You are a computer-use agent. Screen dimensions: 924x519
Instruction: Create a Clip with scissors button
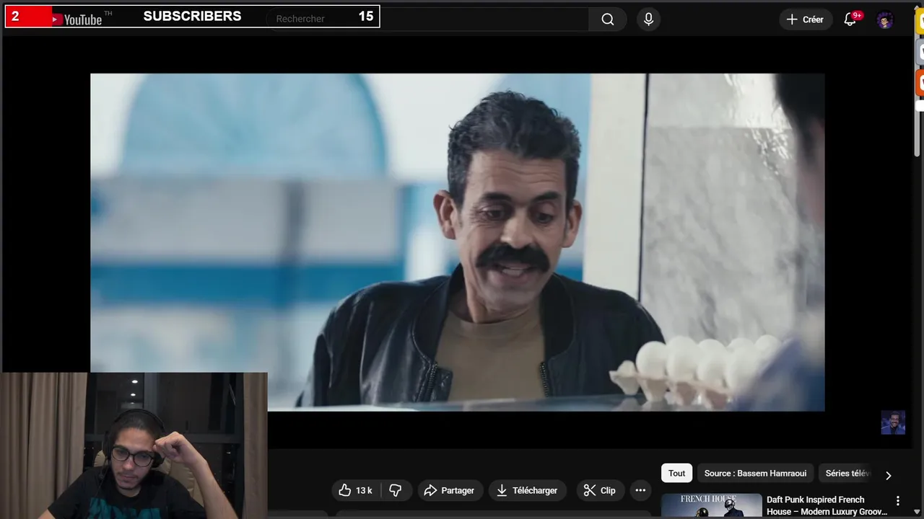click(x=600, y=490)
